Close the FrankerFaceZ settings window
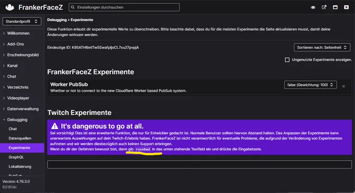355x193 pixels. 347,7
